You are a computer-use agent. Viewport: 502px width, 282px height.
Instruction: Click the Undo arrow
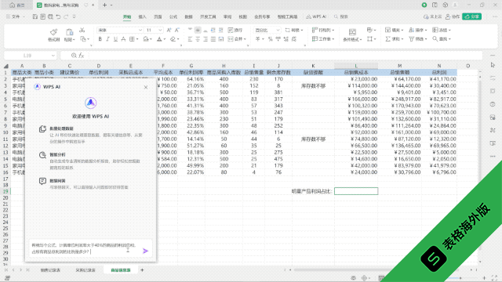click(x=58, y=16)
